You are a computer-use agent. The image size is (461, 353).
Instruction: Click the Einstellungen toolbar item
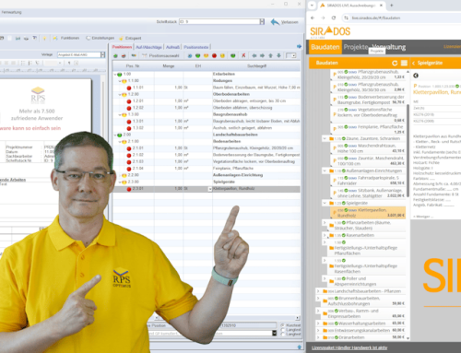(x=100, y=38)
